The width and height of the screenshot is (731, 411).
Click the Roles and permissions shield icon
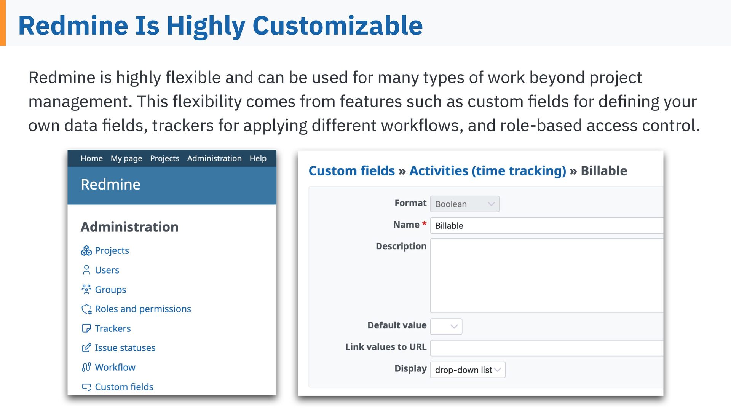pos(86,309)
